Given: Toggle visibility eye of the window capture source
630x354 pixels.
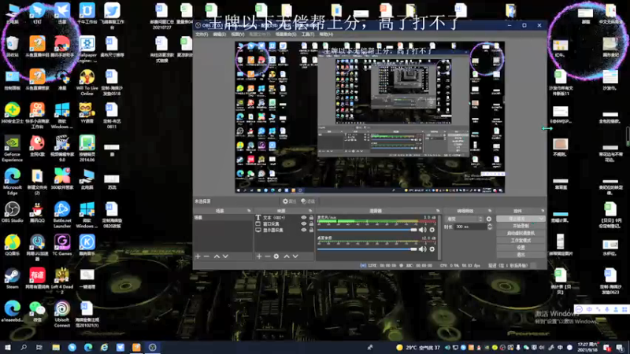Looking at the screenshot, I should 304,224.
